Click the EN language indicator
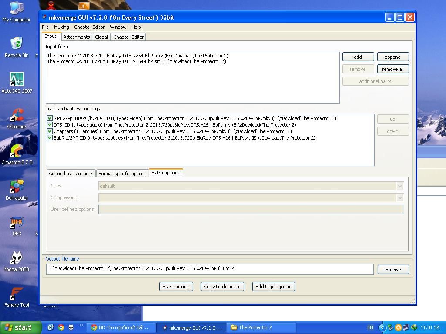446x334 pixels. 370,327
